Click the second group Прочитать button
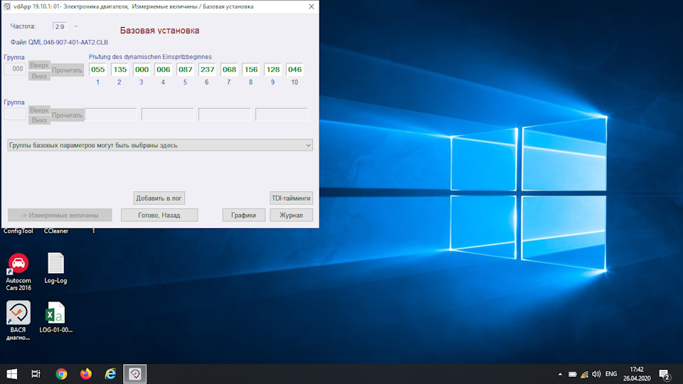Image resolution: width=683 pixels, height=384 pixels. 67,115
